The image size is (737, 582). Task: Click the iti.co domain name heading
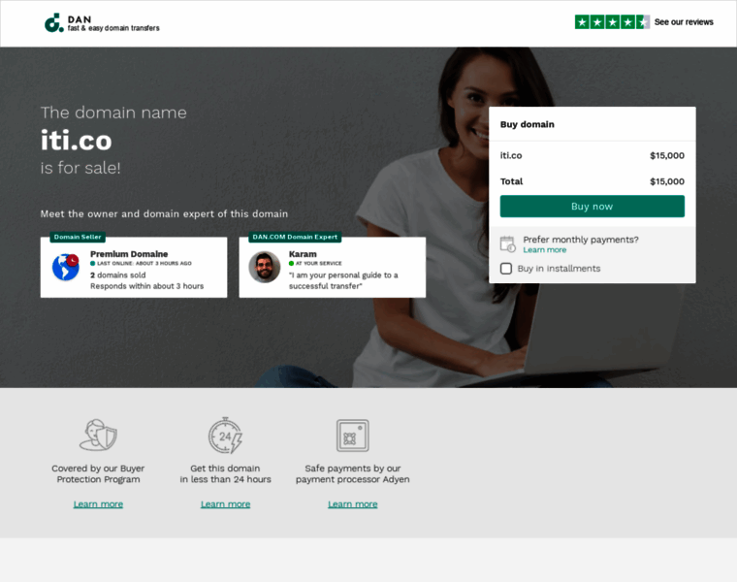pyautogui.click(x=77, y=141)
